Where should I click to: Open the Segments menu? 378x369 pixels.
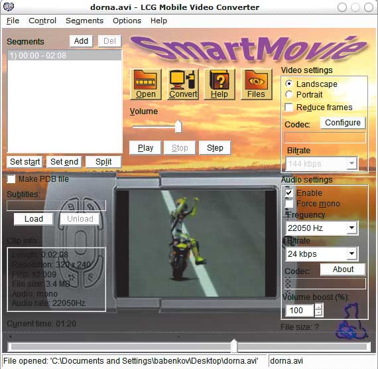pyautogui.click(x=84, y=21)
